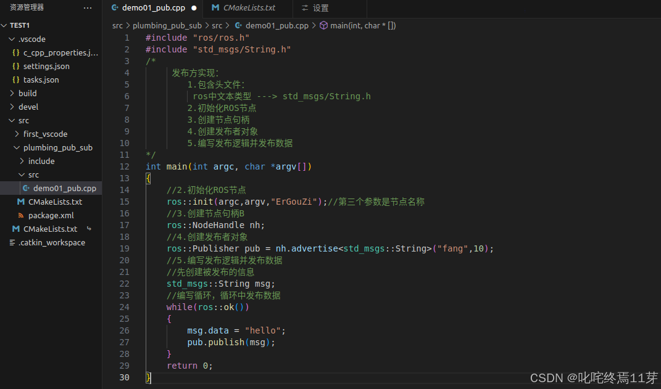This screenshot has width=661, height=389.
Task: Click pub.publish(msg); on line 27
Action: pyautogui.click(x=231, y=342)
